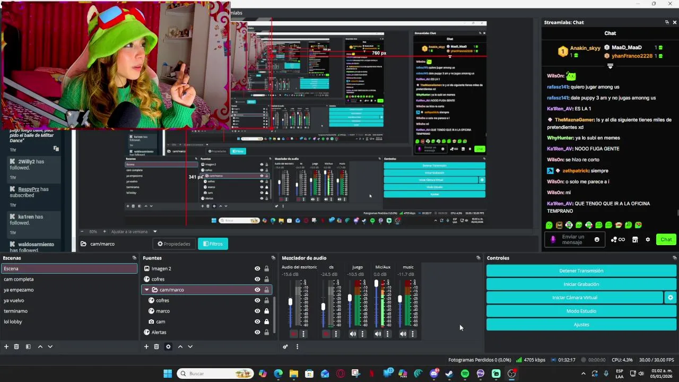Click Iniciar Grabación button

[x=581, y=284]
